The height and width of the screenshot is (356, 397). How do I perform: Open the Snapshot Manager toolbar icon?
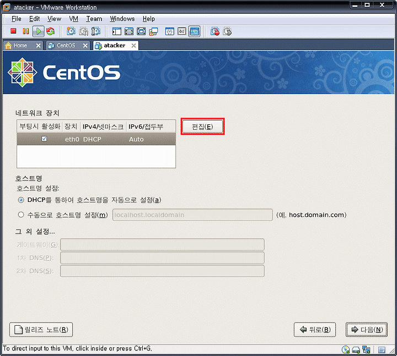(96, 31)
